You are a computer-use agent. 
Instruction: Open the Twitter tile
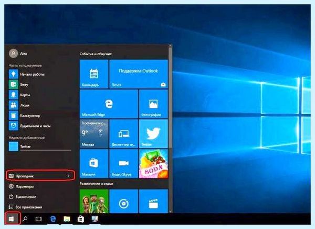tap(153, 134)
